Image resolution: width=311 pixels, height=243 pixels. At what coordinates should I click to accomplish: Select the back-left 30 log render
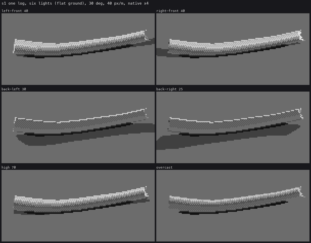coord(78,127)
